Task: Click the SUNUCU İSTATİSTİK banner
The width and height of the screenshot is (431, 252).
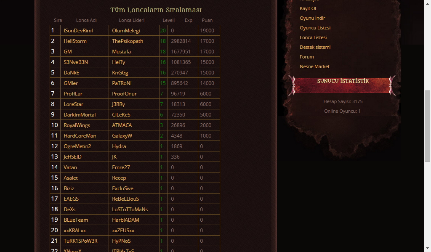Action: (x=343, y=85)
